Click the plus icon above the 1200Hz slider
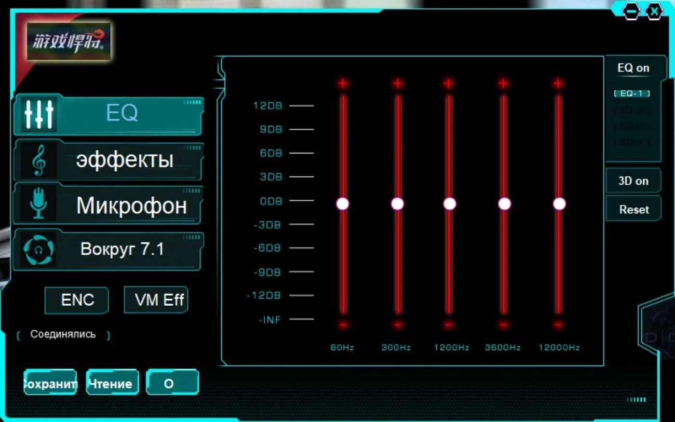Screen dimensions: 675x422 pos(448,82)
